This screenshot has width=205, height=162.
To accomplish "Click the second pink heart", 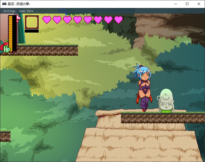I will (57, 20).
